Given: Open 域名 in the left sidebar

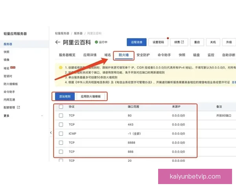Looking at the screenshot, I should click(x=6, y=69).
